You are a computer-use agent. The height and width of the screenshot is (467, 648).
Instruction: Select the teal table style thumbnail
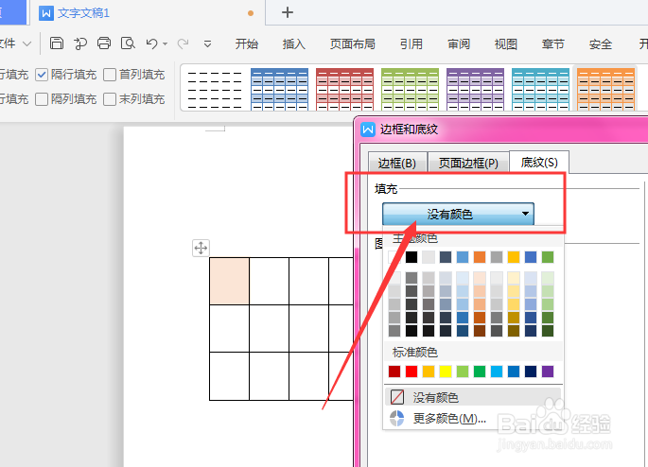541,89
